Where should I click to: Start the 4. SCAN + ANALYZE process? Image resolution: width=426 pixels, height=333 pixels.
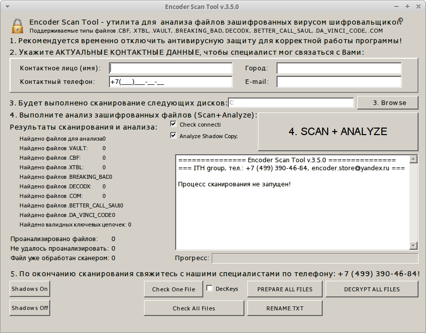(x=338, y=132)
